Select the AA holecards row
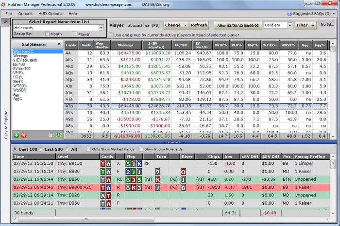 click(197, 53)
